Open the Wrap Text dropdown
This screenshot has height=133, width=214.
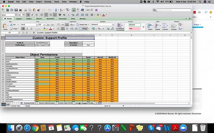click(88, 24)
